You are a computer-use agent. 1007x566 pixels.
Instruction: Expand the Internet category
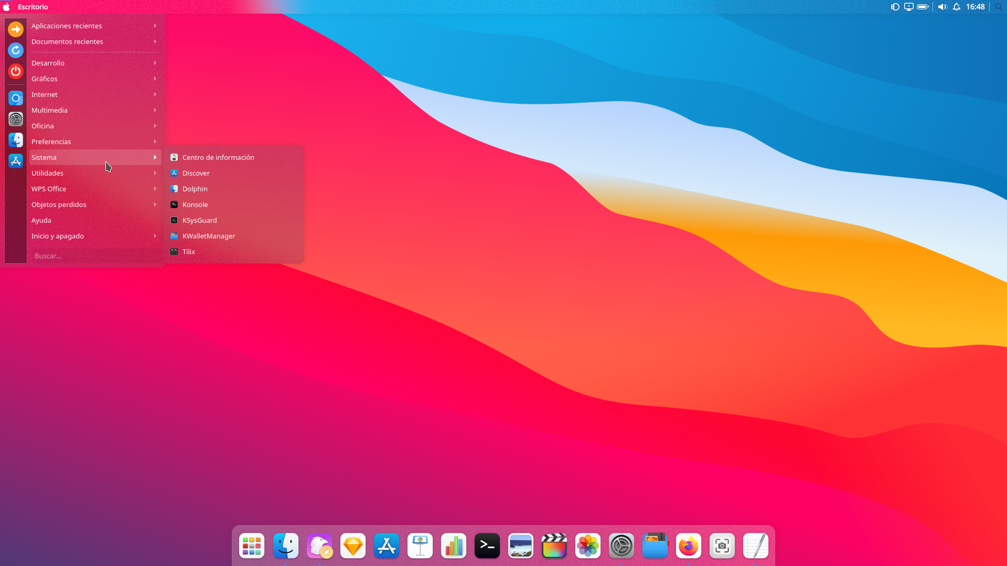(x=95, y=94)
